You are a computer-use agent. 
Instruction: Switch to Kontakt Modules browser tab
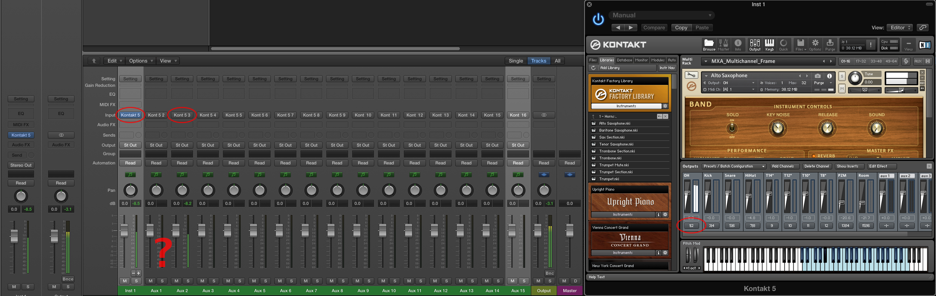pos(658,60)
